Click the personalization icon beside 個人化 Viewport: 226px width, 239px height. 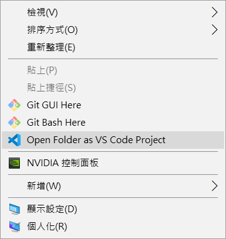click(x=14, y=227)
